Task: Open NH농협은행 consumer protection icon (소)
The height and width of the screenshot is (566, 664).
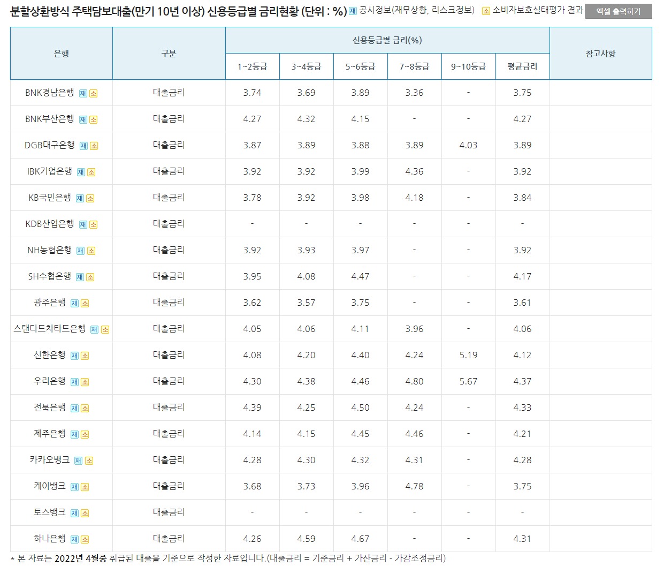Action: [91, 251]
